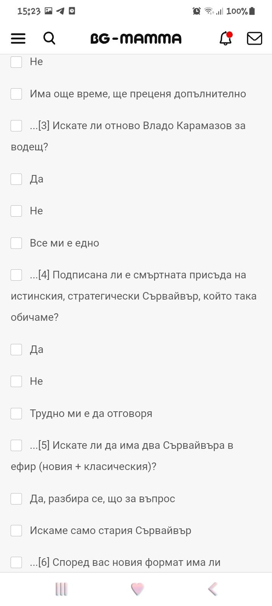The height and width of the screenshot is (606, 272).
Task: Check 'Не' under смъртната присъда question
Action: 16,381
